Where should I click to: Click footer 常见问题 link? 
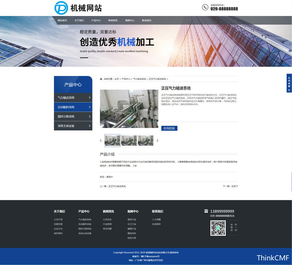click(107, 229)
